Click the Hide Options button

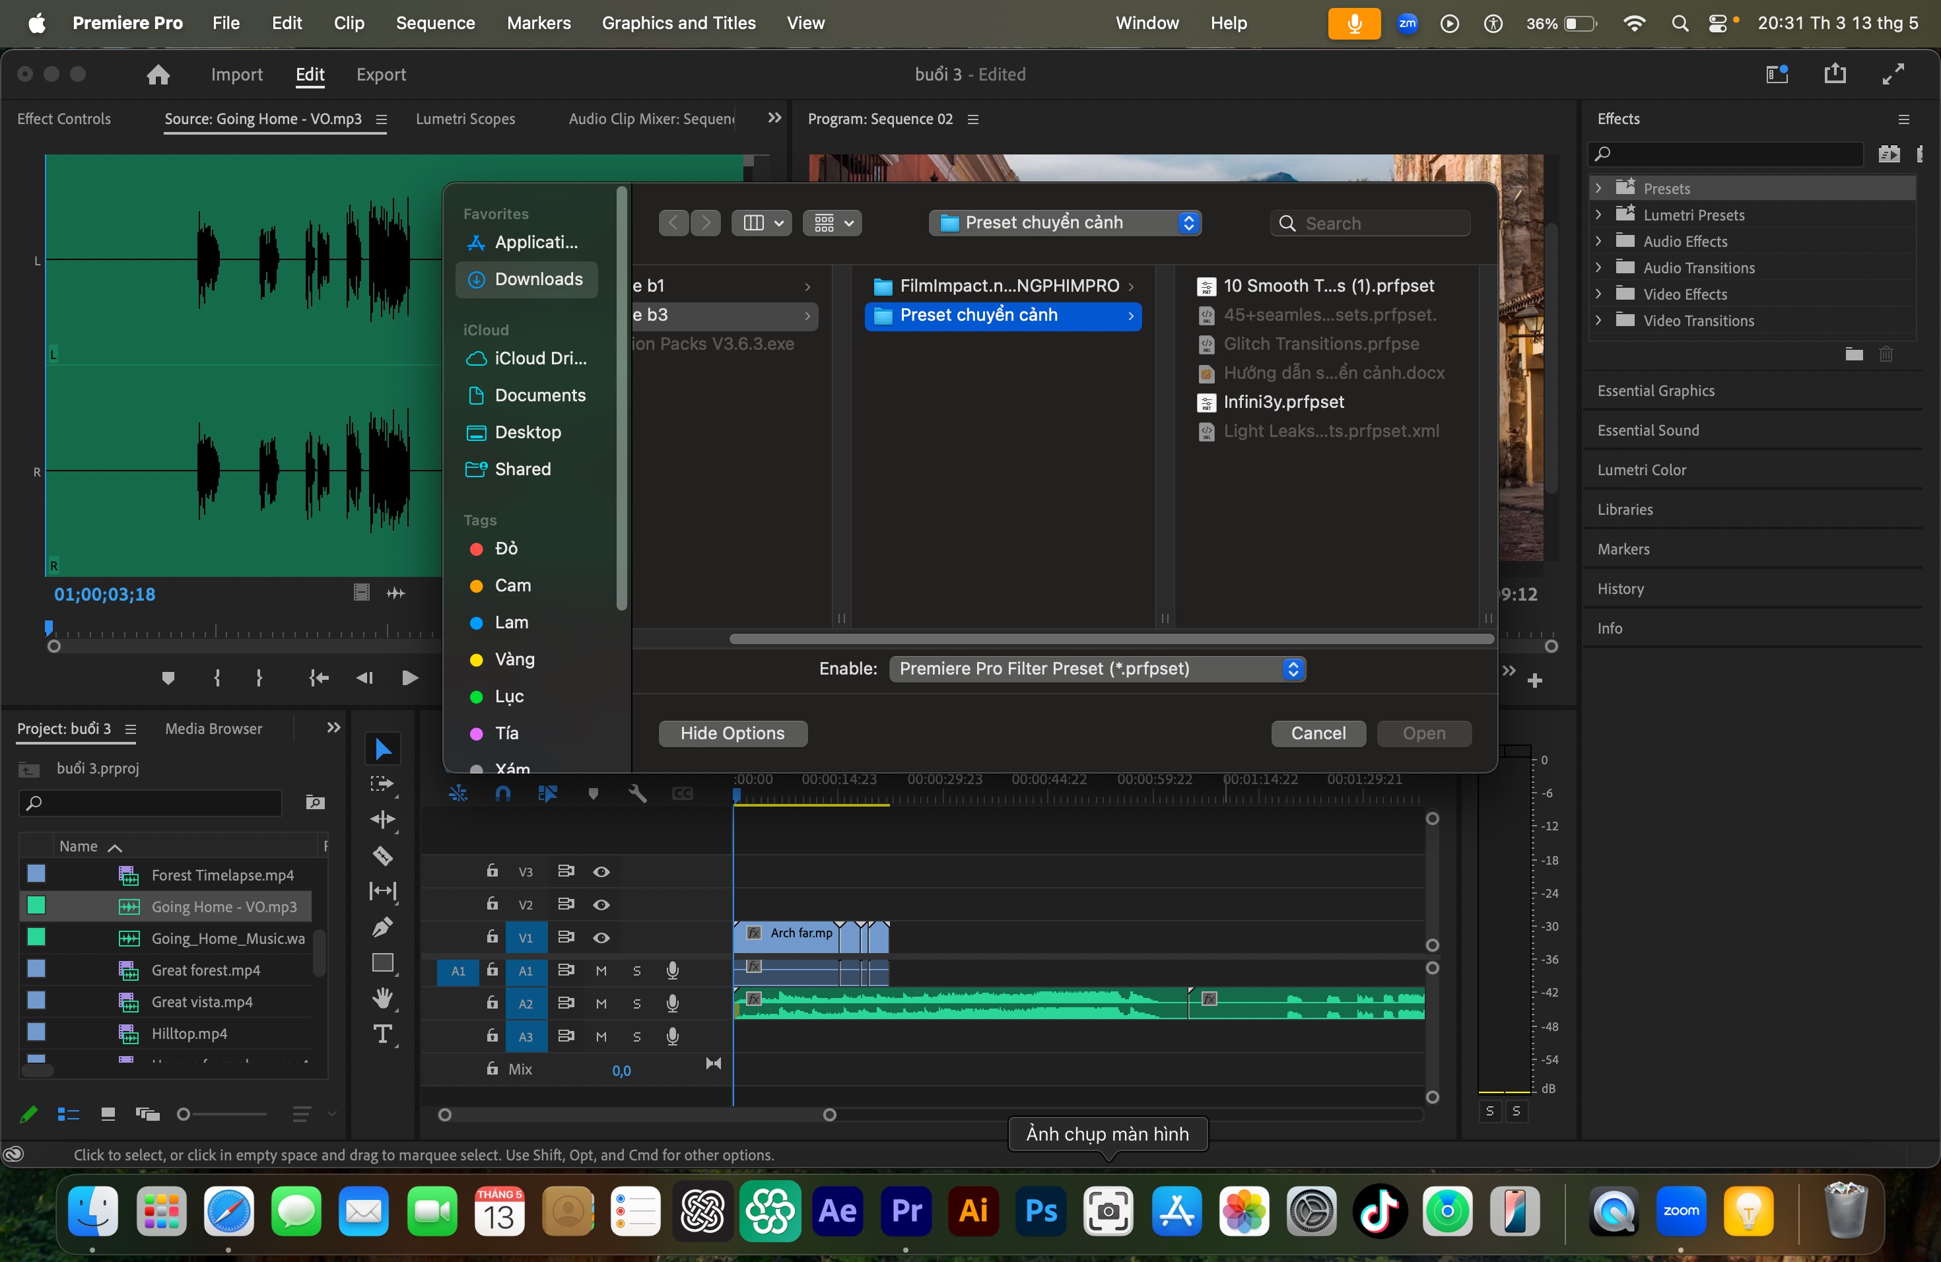click(x=732, y=733)
